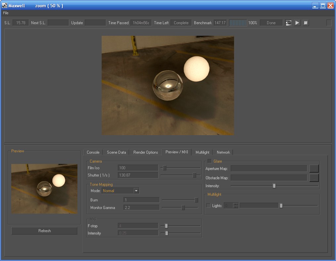Click the small square box right of toolbar
Viewport: 336px width, 261px height.
point(329,23)
